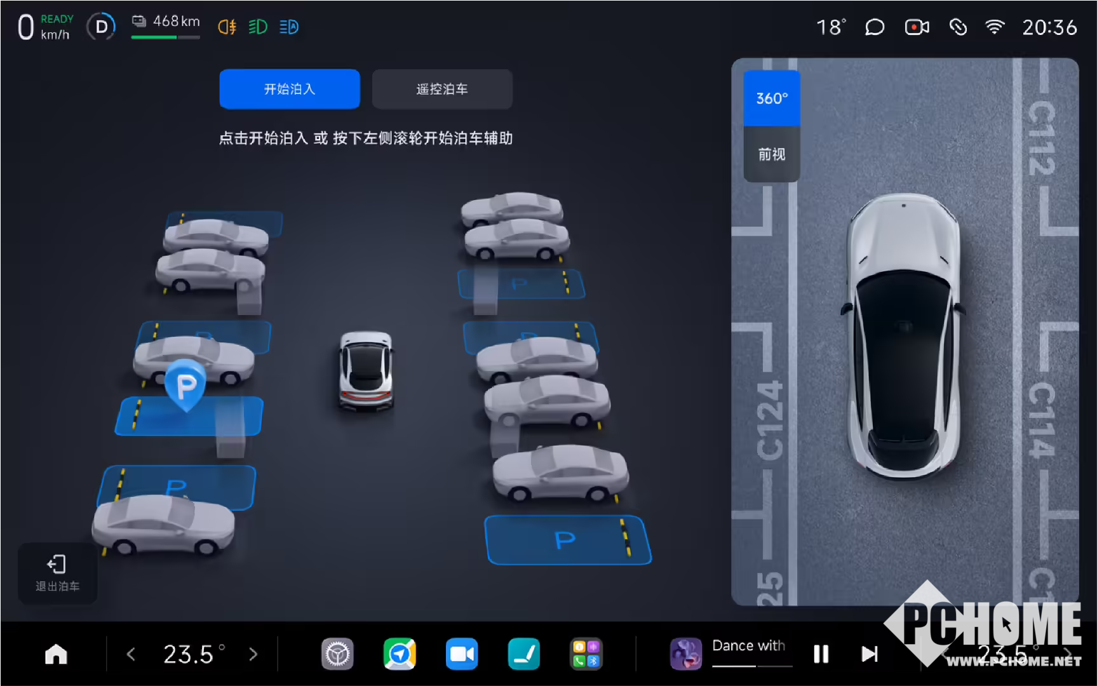Tap the Wi-Fi status icon
The width and height of the screenshot is (1097, 686).
[994, 27]
